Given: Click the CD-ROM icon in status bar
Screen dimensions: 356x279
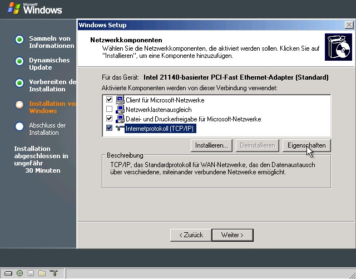Looking at the screenshot, I should pos(19,273).
